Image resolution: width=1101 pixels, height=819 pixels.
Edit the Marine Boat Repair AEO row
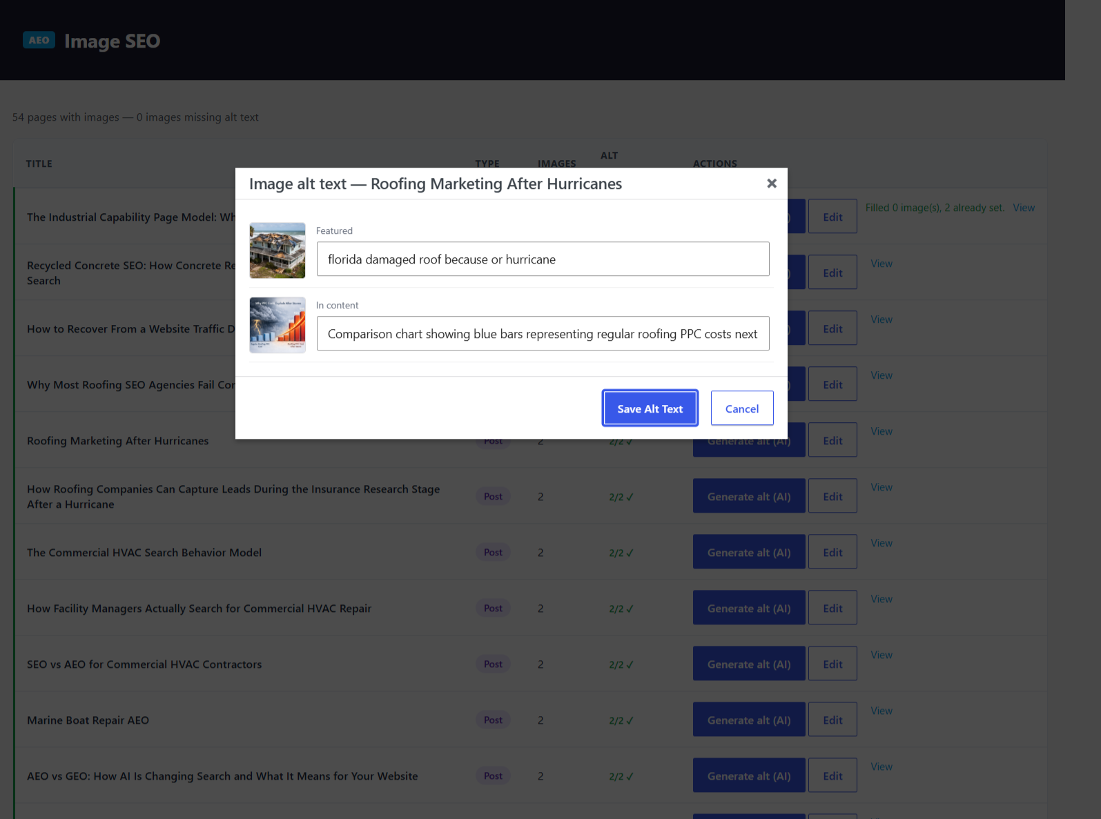(832, 720)
